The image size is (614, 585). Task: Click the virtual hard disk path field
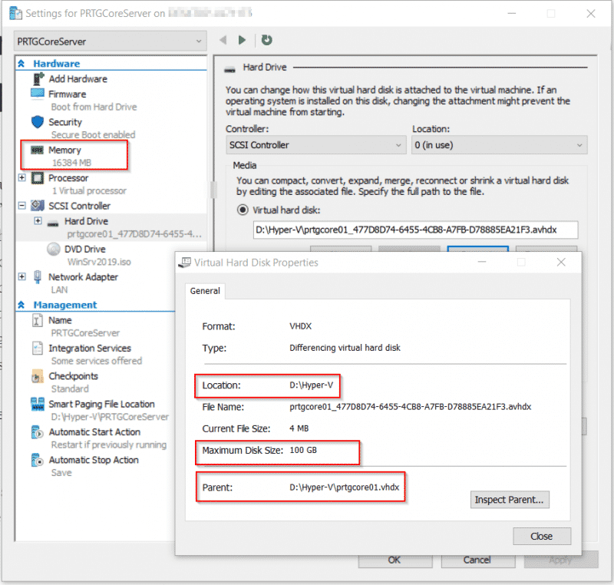click(x=415, y=230)
